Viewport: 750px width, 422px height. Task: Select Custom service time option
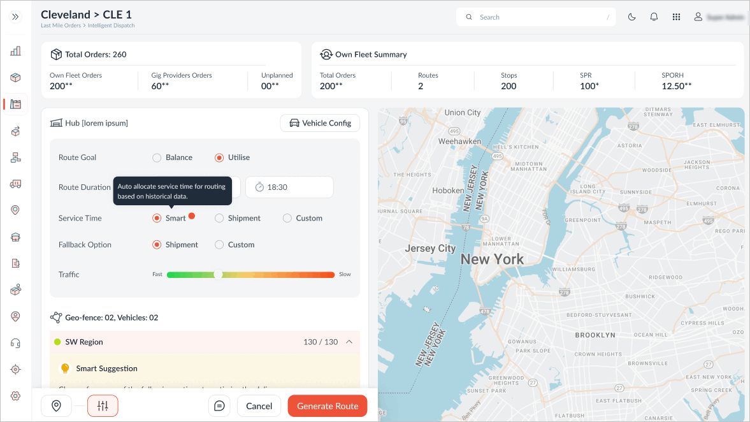point(287,218)
